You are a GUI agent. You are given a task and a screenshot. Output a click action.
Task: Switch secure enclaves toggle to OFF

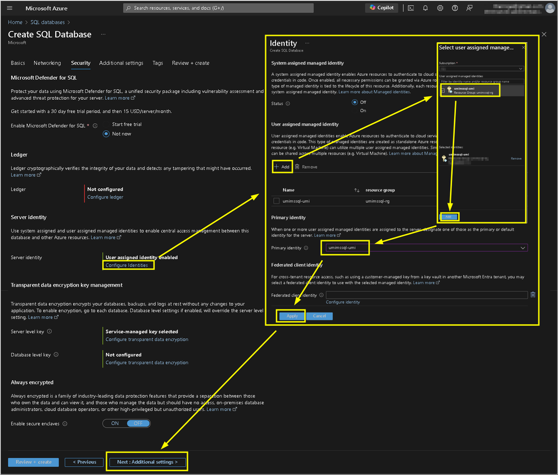(138, 424)
